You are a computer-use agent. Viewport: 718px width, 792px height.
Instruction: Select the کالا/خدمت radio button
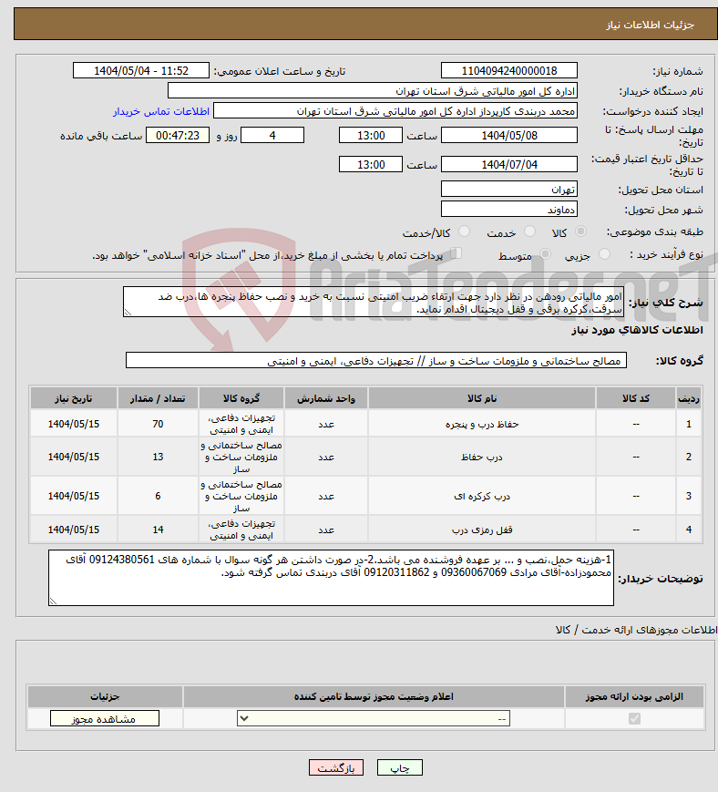(464, 231)
